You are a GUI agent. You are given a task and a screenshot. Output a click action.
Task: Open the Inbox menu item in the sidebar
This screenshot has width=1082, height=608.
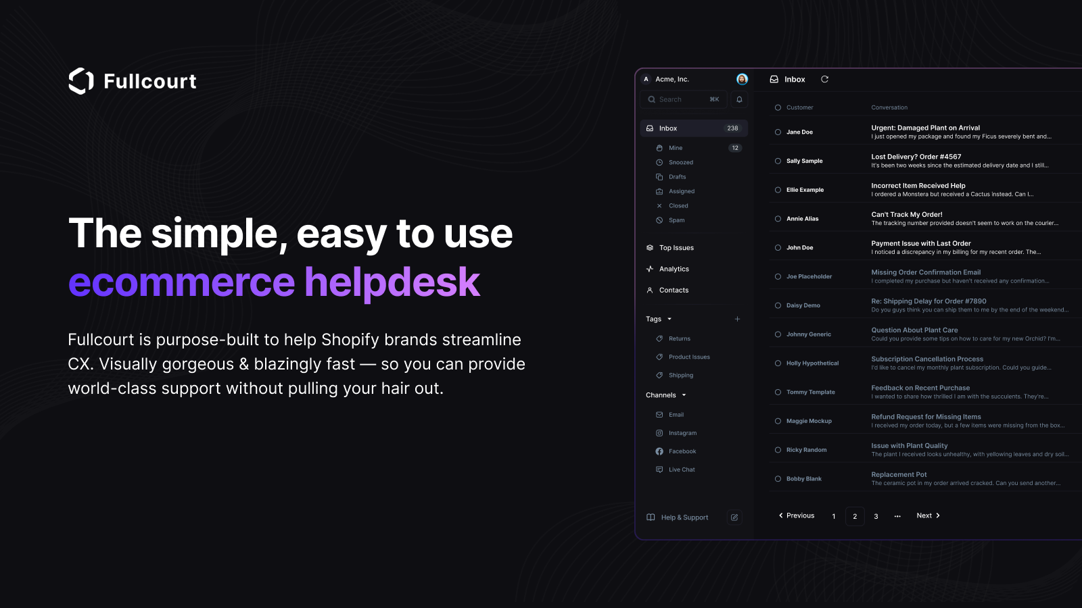coord(694,128)
